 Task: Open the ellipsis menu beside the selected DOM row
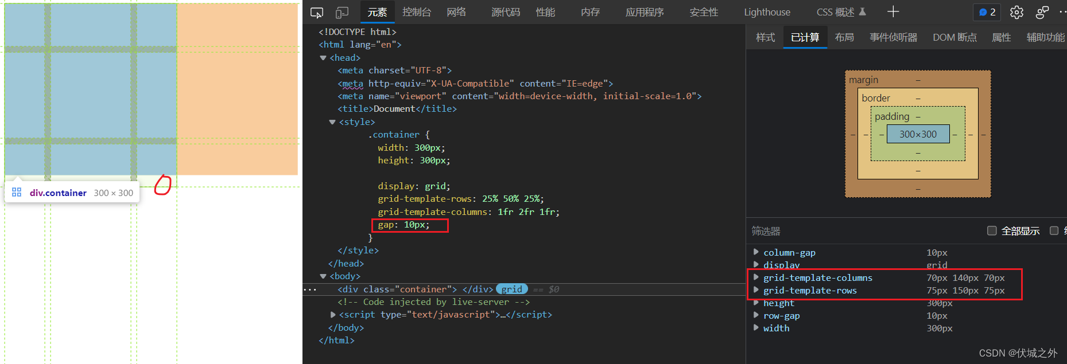coord(310,289)
